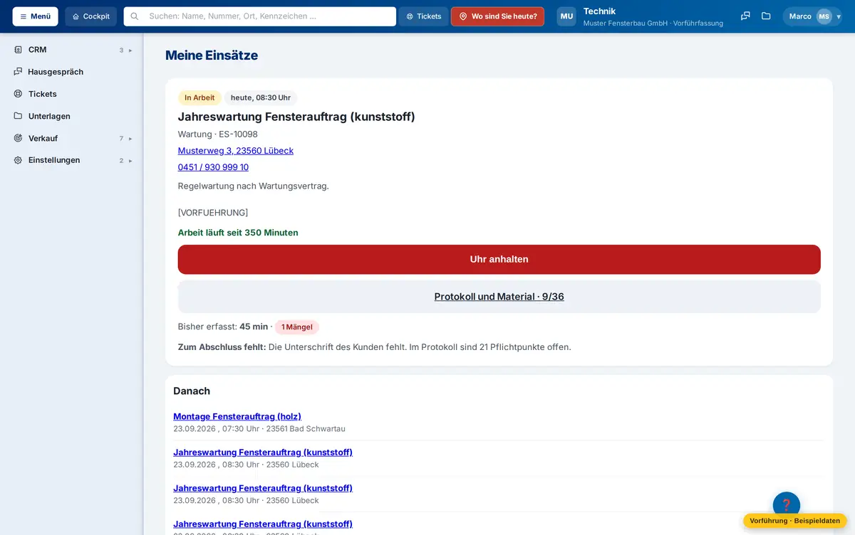Click the MS user avatar
The height and width of the screenshot is (535, 855).
click(824, 16)
